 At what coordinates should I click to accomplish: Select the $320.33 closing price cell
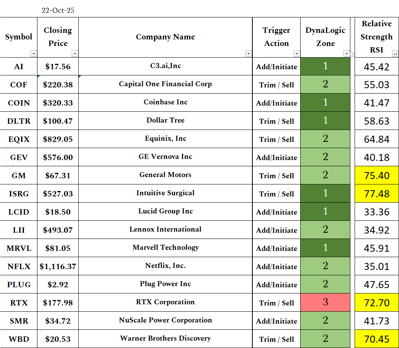[58, 103]
